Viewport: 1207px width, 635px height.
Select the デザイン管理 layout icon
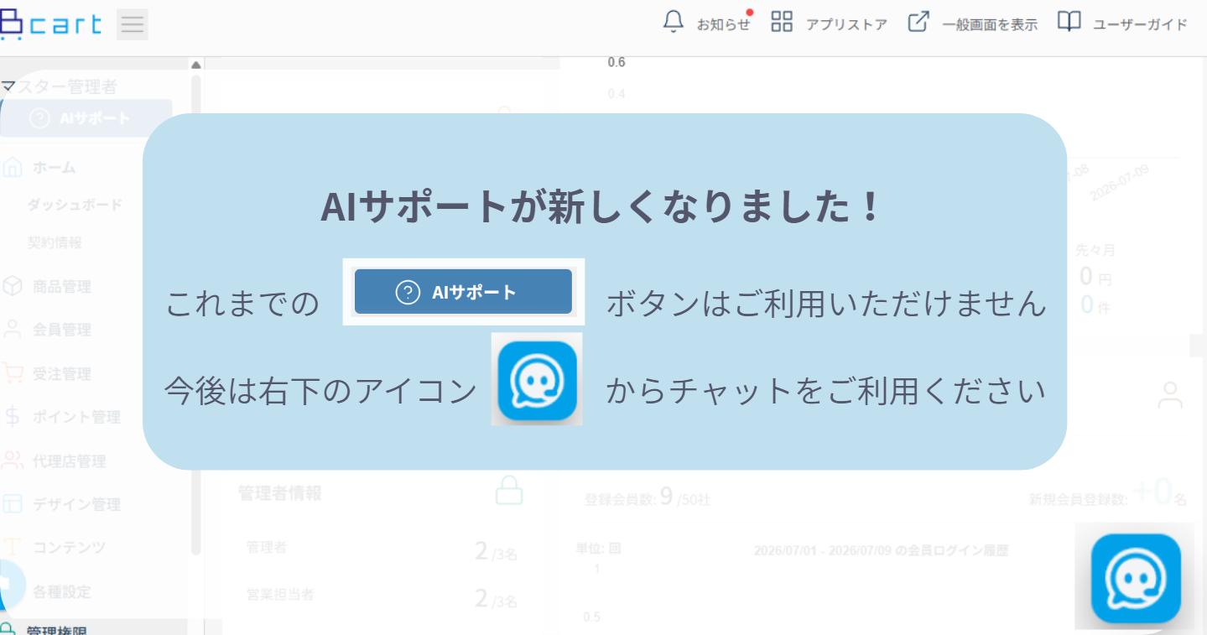point(13,504)
